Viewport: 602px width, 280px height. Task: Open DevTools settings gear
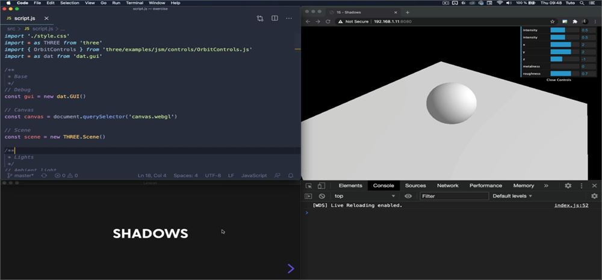568,186
